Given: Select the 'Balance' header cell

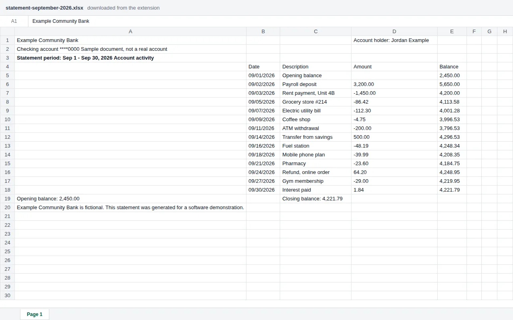Looking at the screenshot, I should [452, 67].
